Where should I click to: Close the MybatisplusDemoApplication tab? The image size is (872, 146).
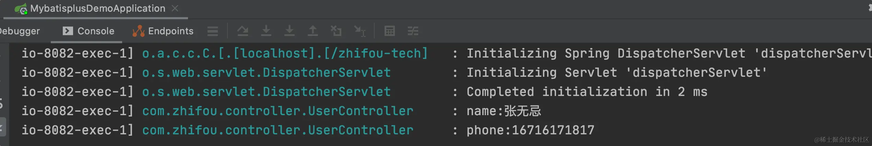coord(175,8)
